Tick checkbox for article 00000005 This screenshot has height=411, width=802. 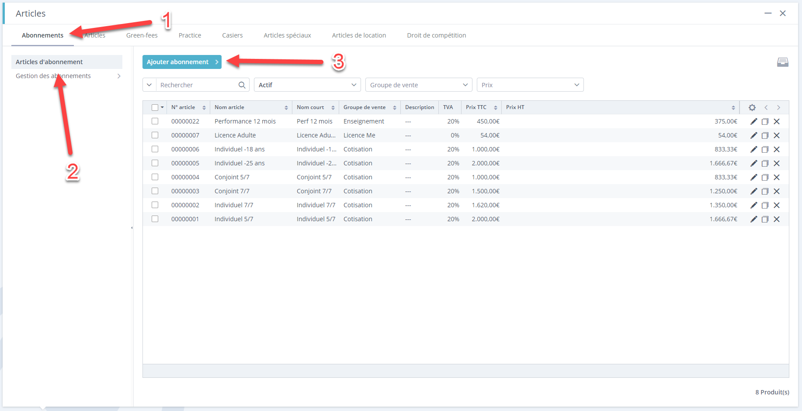pyautogui.click(x=155, y=163)
